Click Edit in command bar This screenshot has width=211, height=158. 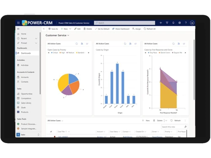pyautogui.click(x=77, y=29)
